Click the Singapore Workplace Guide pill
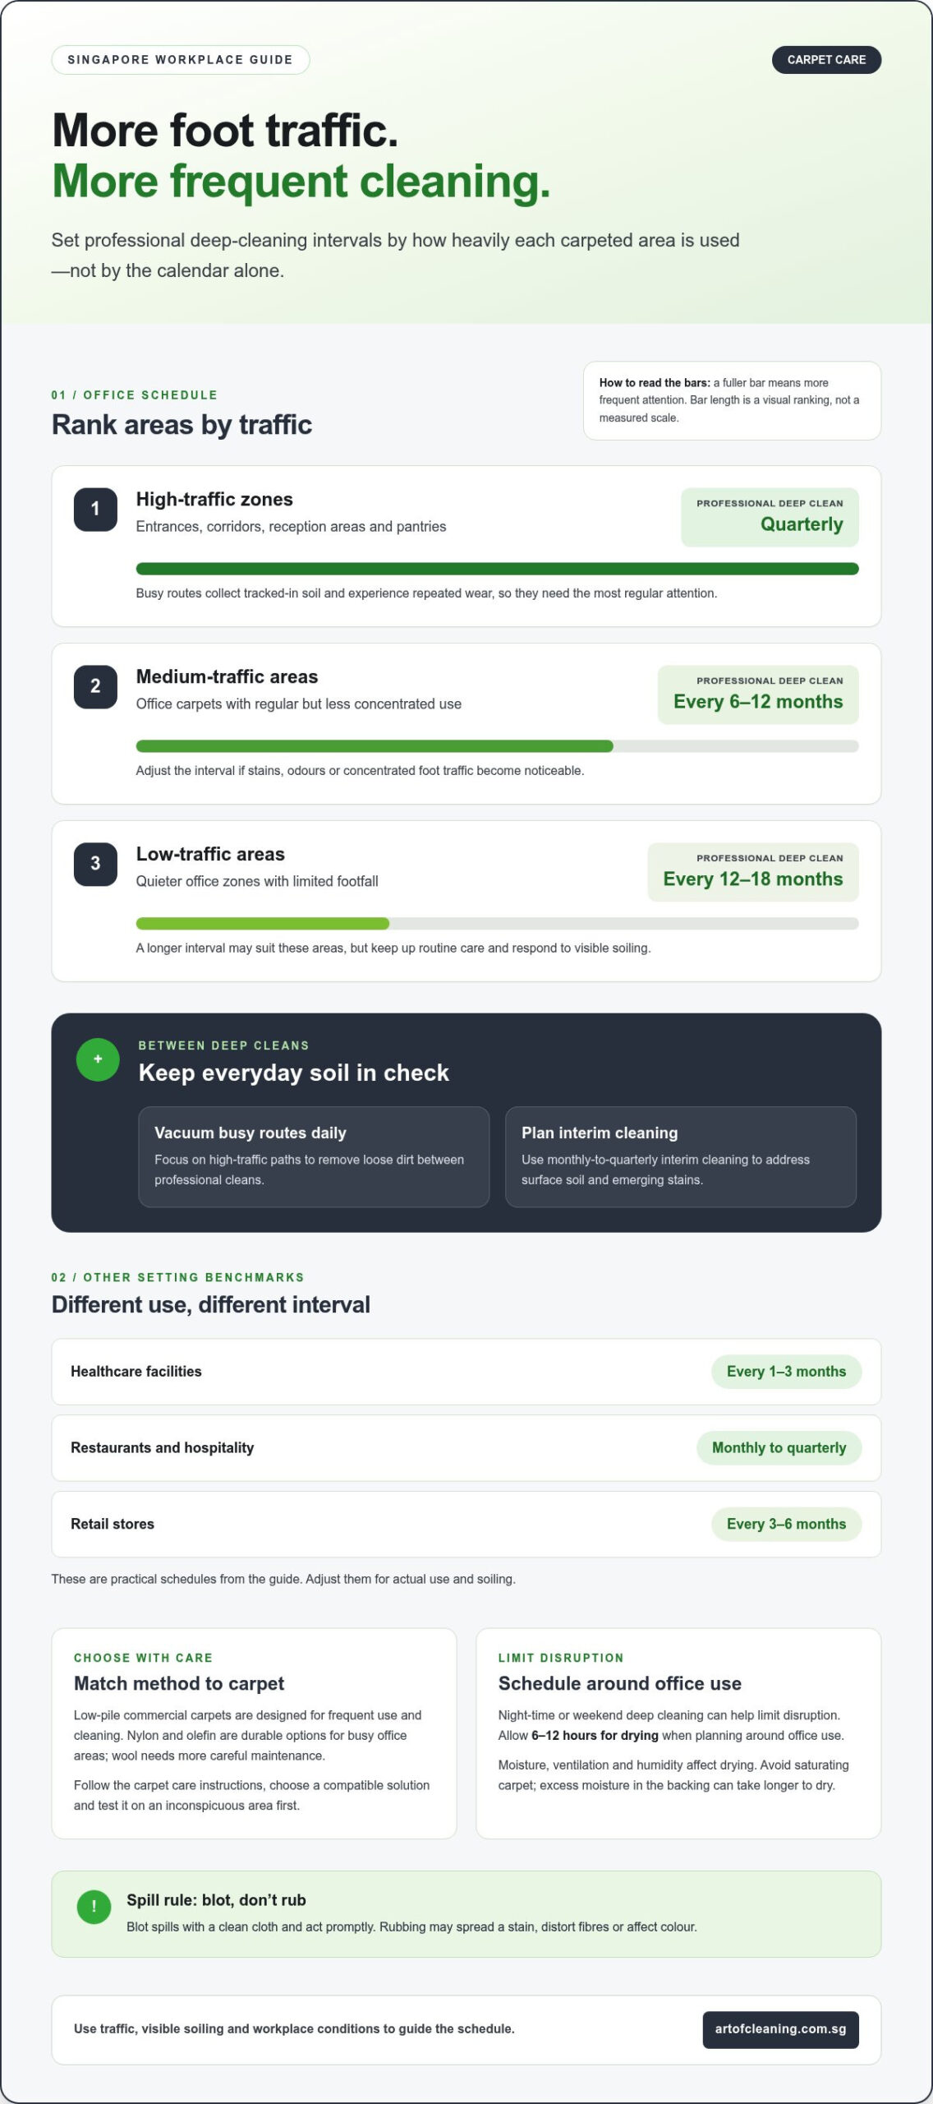The image size is (933, 2104). pyautogui.click(x=180, y=59)
